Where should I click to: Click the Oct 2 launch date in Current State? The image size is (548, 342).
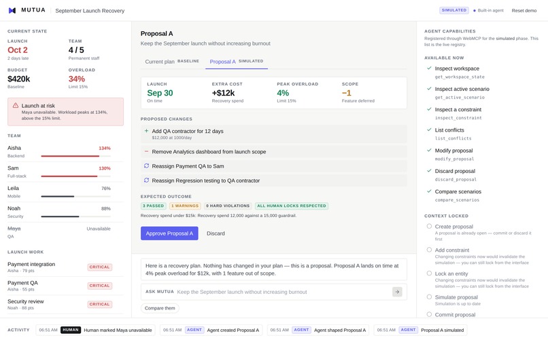pos(18,50)
